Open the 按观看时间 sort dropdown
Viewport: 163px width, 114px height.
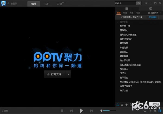(x=155, y=13)
